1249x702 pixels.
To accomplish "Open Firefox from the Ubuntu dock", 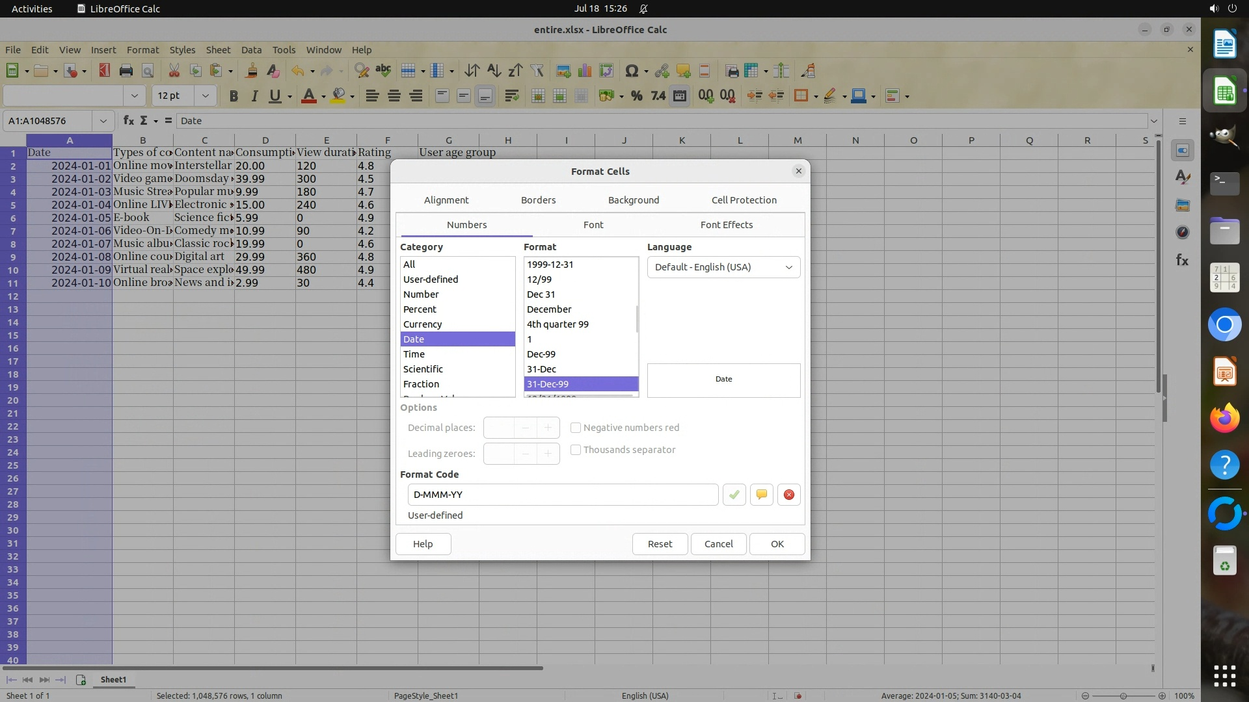I will click(1224, 418).
